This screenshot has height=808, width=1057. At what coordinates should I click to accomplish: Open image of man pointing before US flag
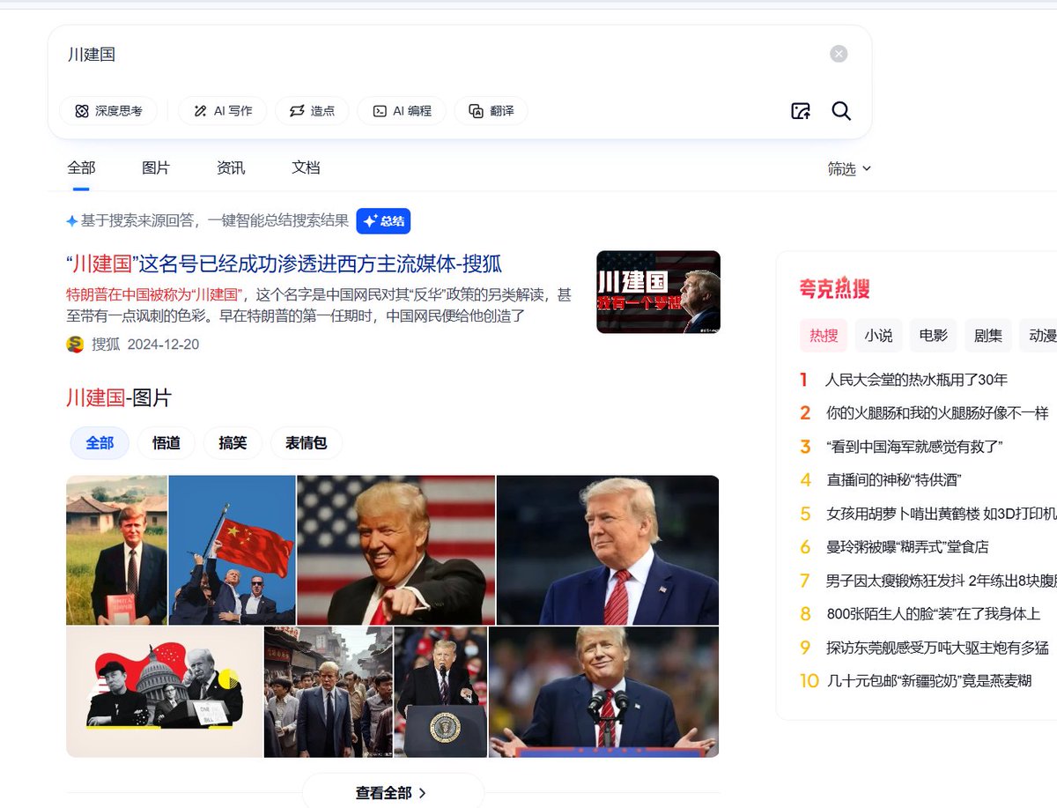(396, 551)
